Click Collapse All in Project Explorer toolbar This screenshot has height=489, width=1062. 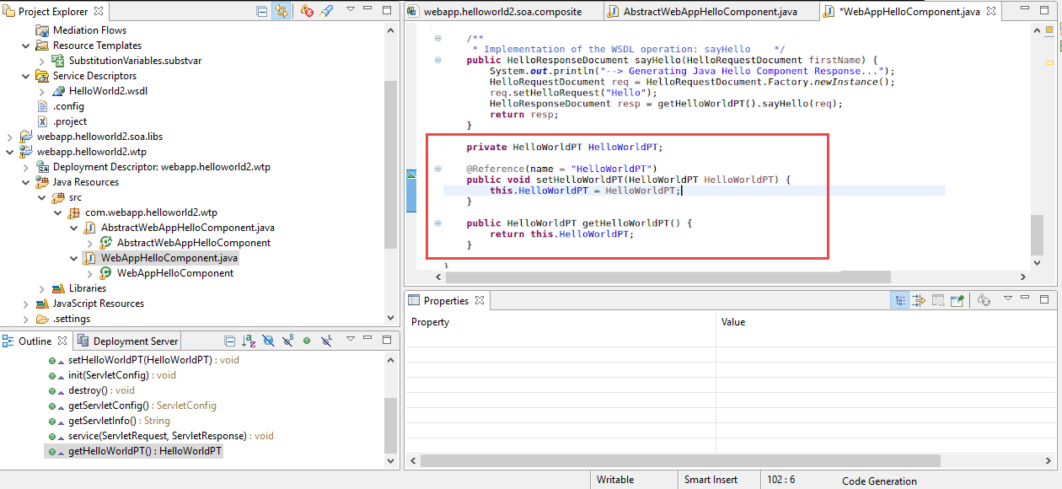(263, 12)
